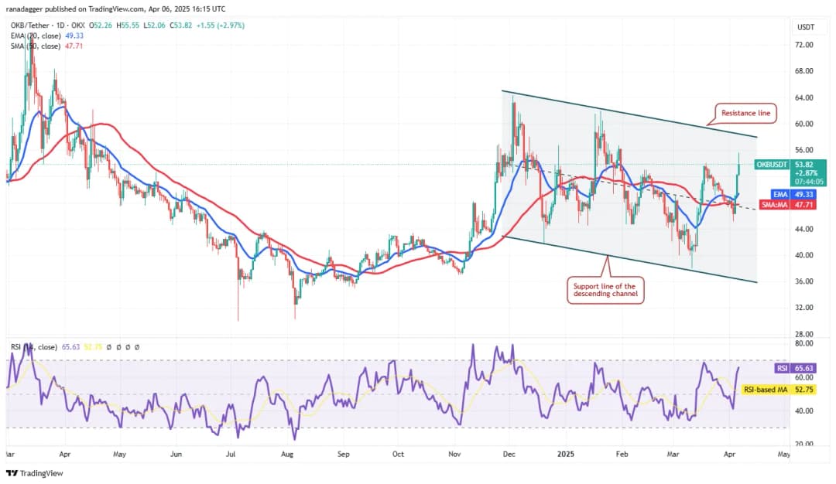Click the TradingView logo icon

point(12,472)
